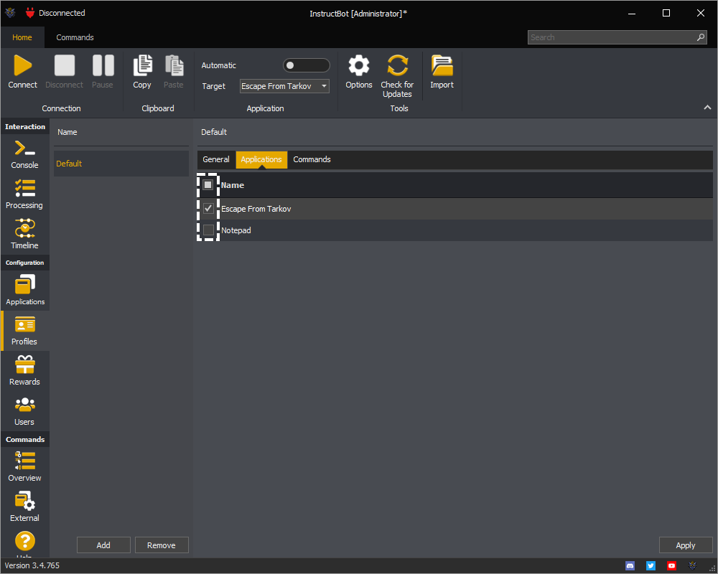
Task: Check the Notepad application checkbox
Action: [x=208, y=230]
